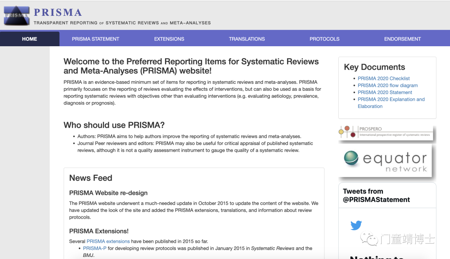Viewport: 450px width, 259px height.
Task: Click the Twitter bird icon
Action: (x=356, y=225)
